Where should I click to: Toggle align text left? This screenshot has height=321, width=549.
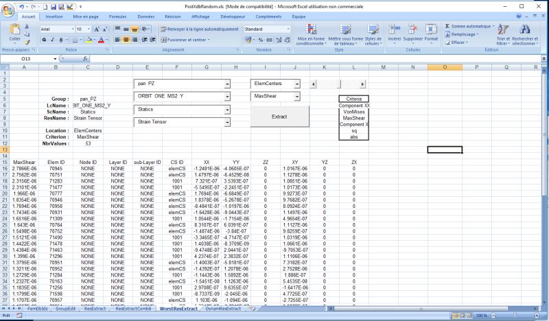coord(117,40)
